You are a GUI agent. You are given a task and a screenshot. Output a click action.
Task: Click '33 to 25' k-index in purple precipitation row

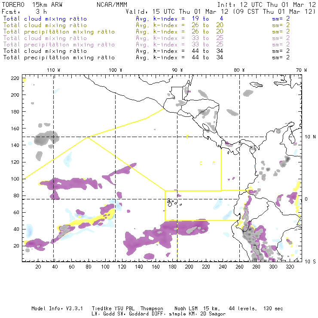(208, 44)
